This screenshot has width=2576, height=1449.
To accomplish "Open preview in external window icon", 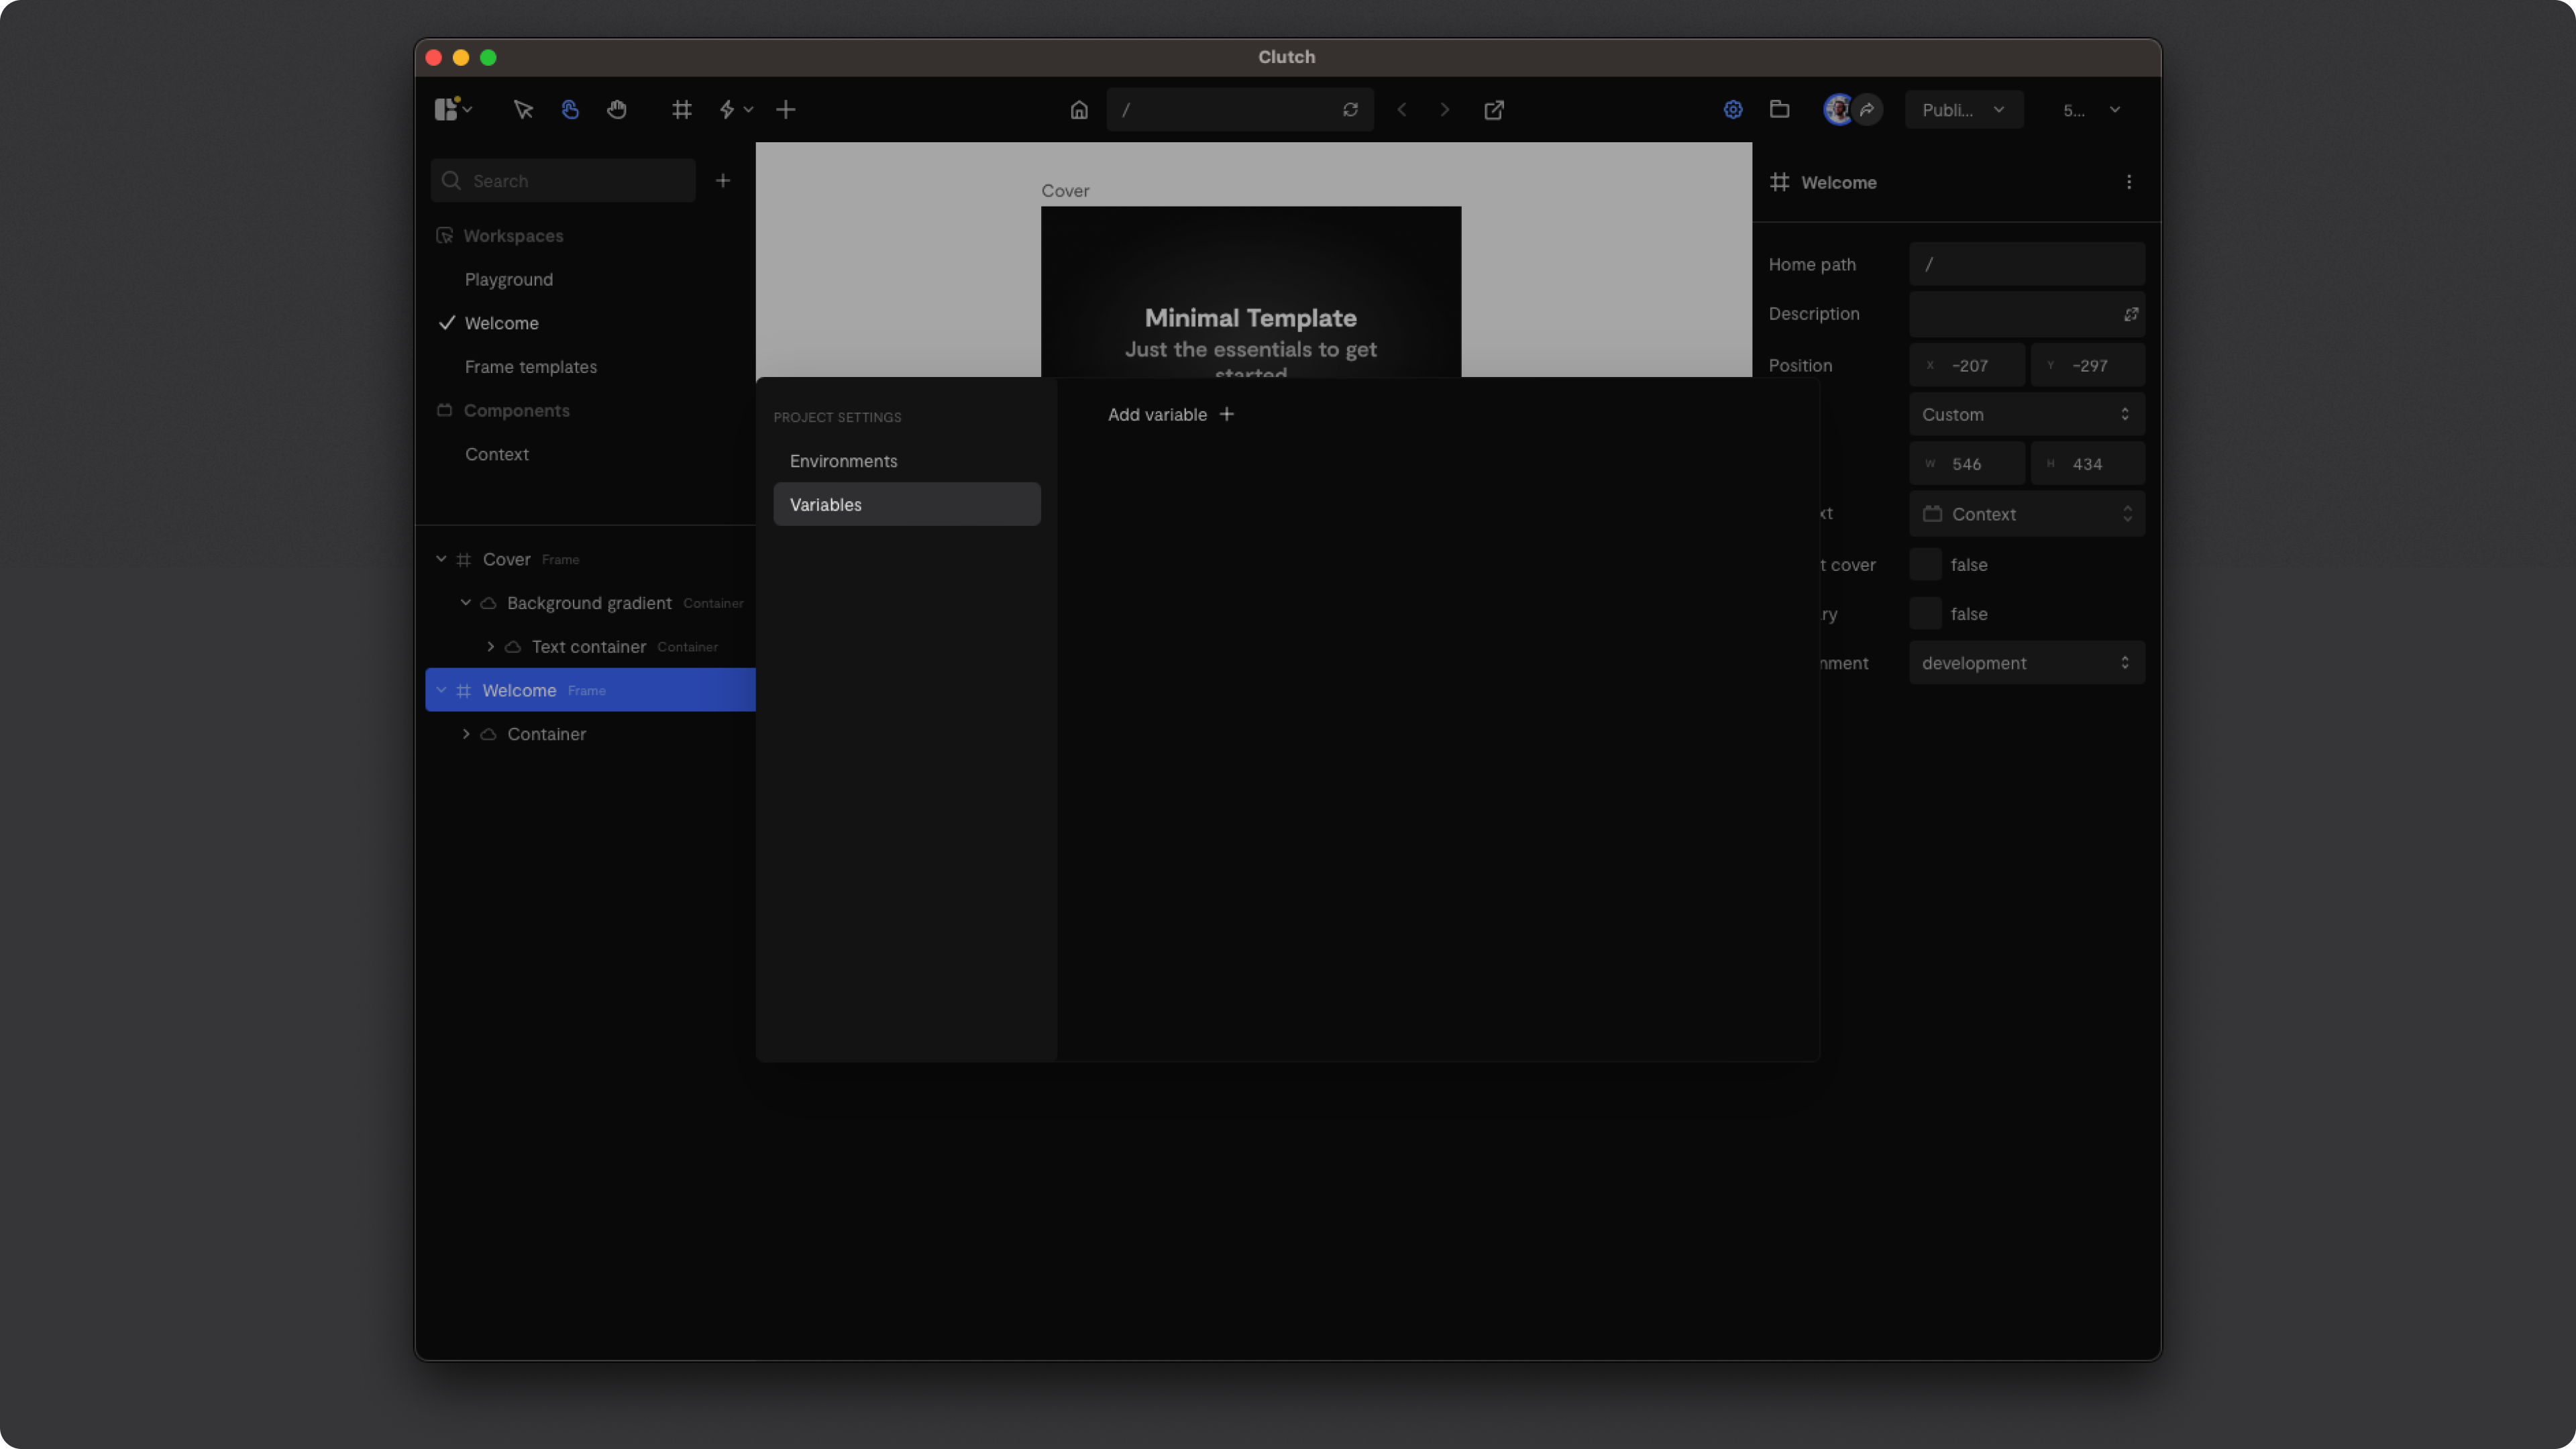I will (x=1494, y=110).
